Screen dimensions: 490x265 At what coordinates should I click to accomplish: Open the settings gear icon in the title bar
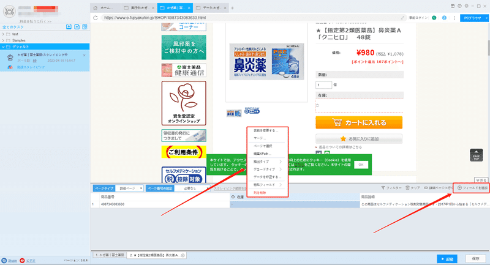(x=466, y=6)
